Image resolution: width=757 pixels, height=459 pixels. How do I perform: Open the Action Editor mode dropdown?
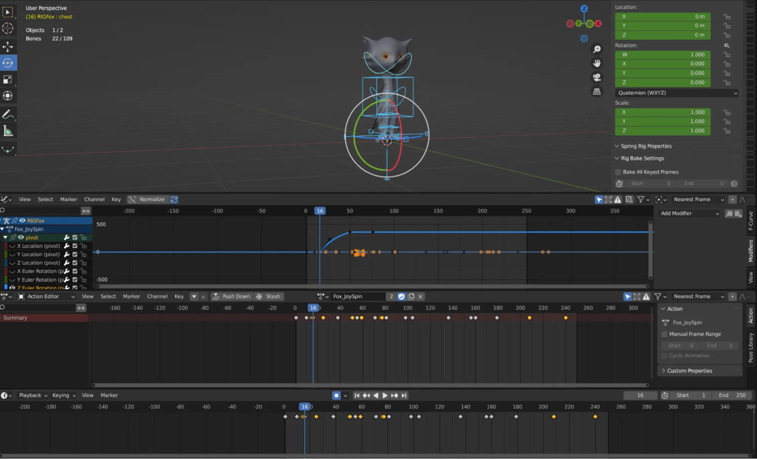pyautogui.click(x=47, y=296)
